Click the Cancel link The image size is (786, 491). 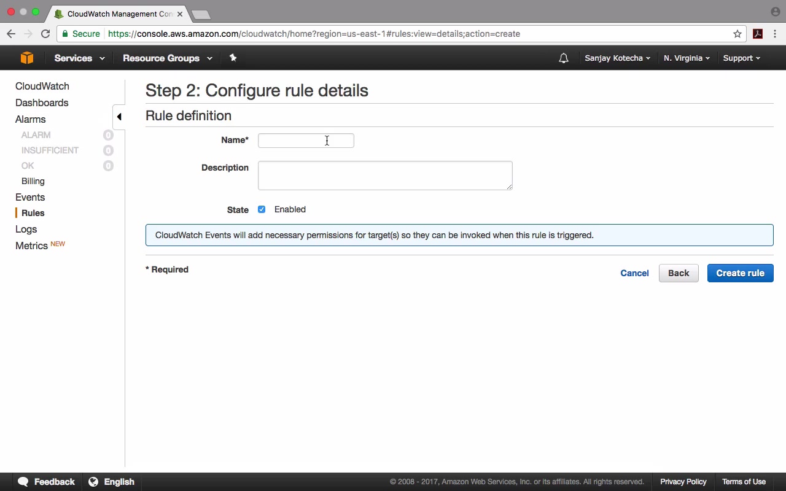(x=634, y=273)
